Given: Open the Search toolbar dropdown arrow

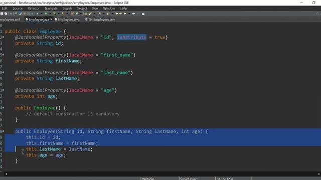Looking at the screenshot, I should pos(94,13).
